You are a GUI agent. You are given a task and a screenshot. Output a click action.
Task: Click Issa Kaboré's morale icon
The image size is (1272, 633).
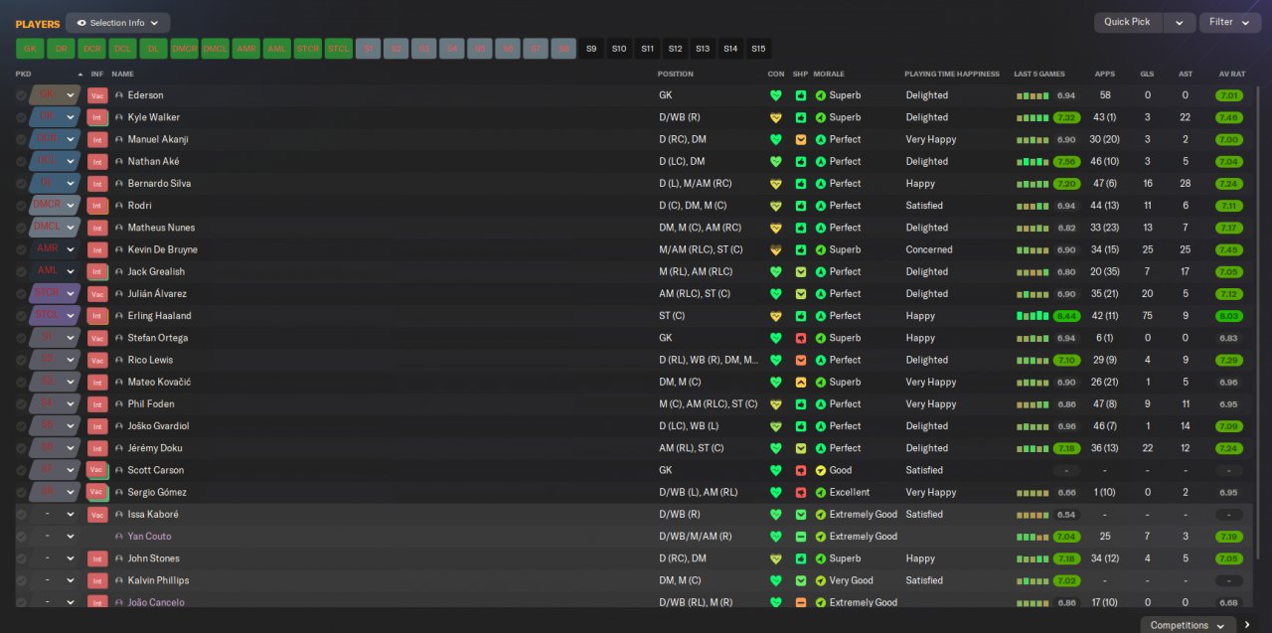point(821,515)
